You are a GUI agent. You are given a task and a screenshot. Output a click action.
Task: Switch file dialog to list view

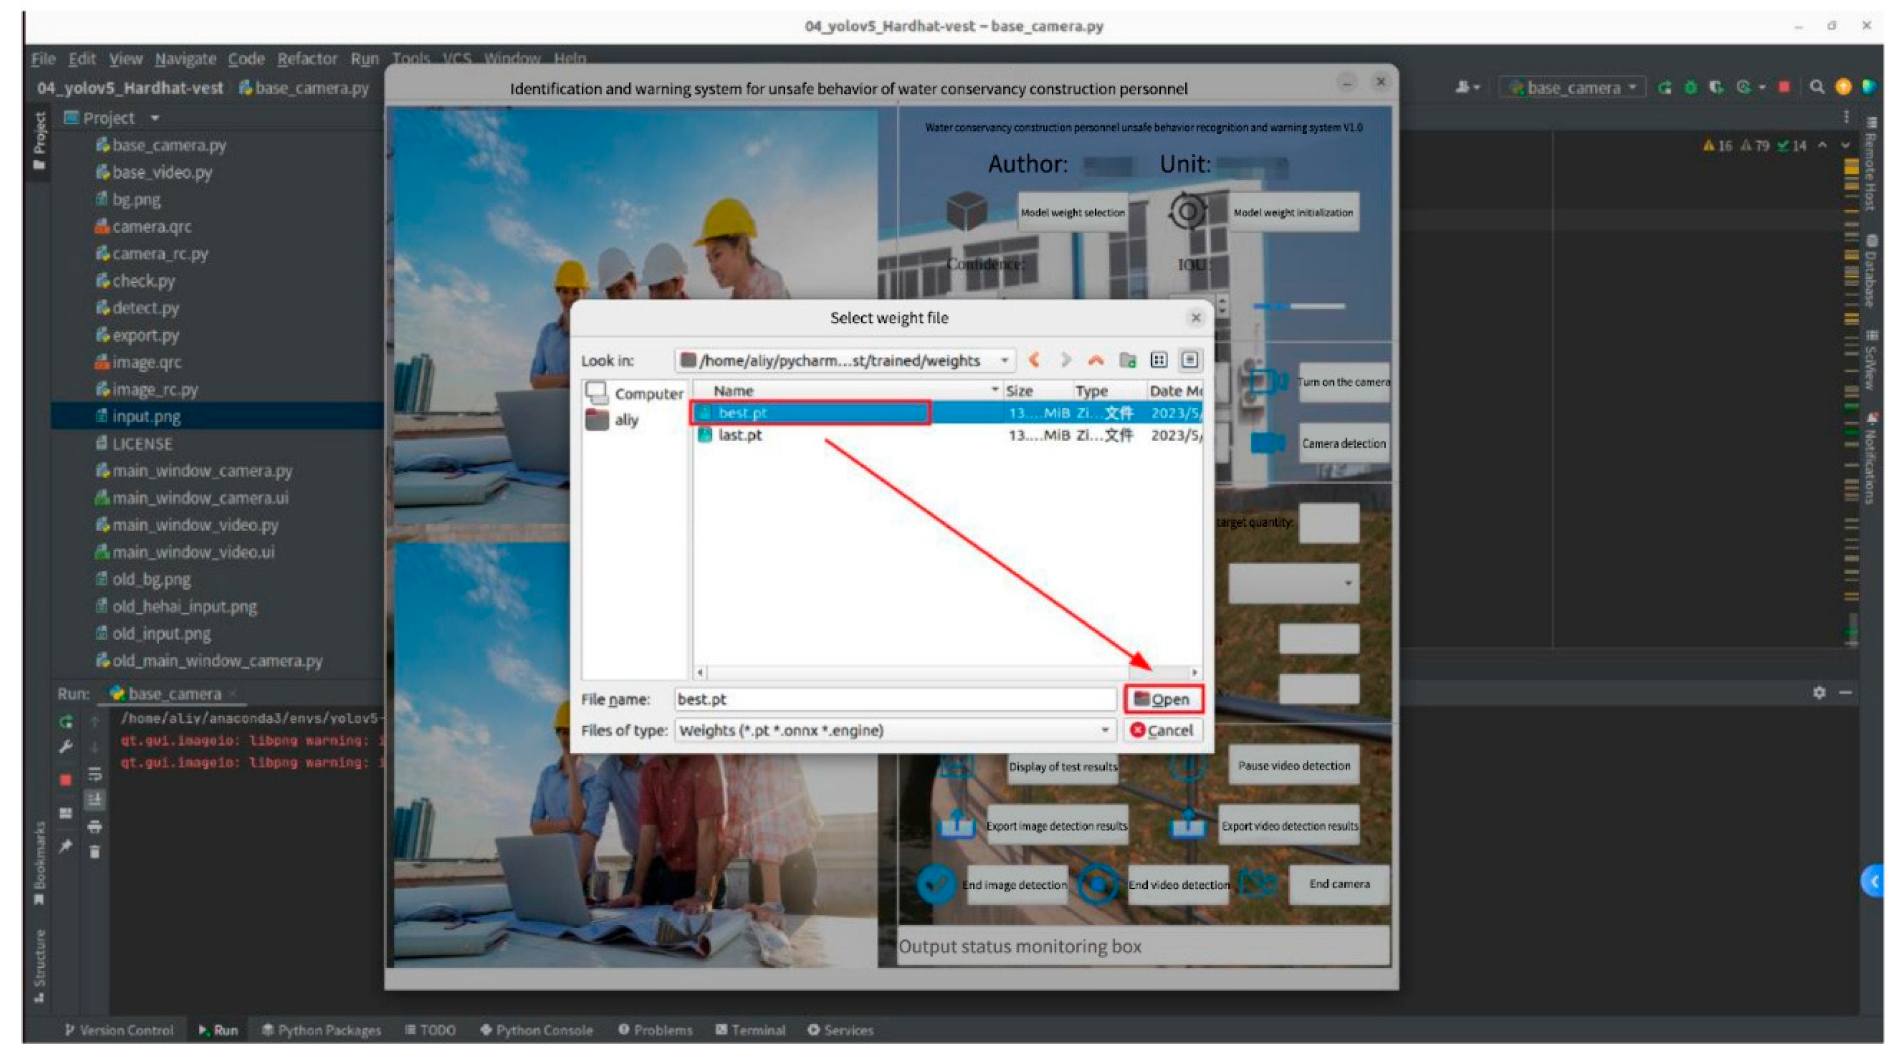pos(1159,360)
